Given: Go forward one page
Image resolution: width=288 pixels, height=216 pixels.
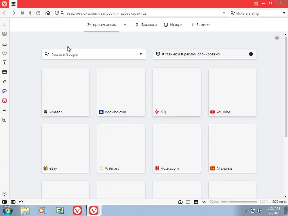Looking at the screenshot, I should (14, 13).
